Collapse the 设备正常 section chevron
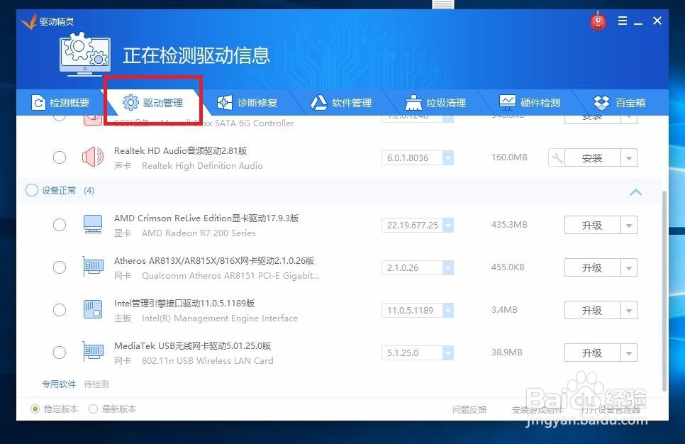Image resolution: width=685 pixels, height=444 pixels. click(636, 192)
